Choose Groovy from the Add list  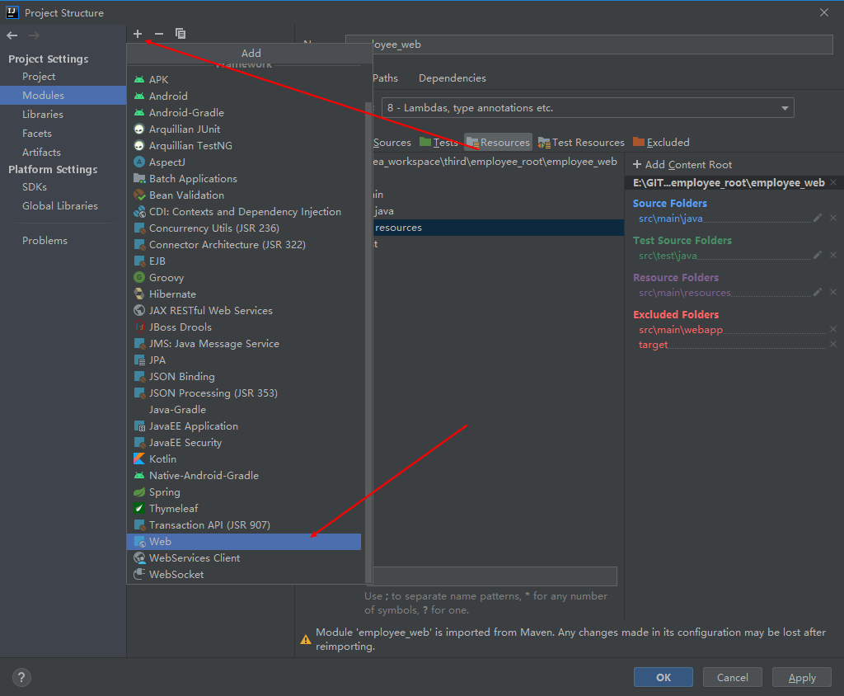click(244, 277)
